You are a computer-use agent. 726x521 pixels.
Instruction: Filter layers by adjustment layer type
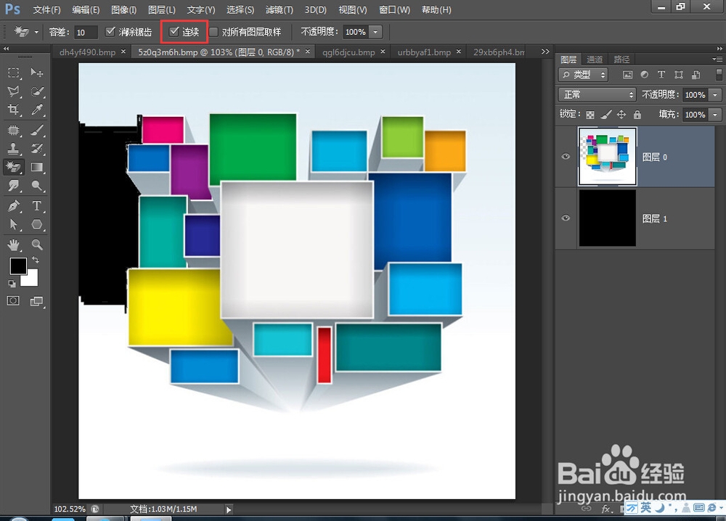click(644, 75)
